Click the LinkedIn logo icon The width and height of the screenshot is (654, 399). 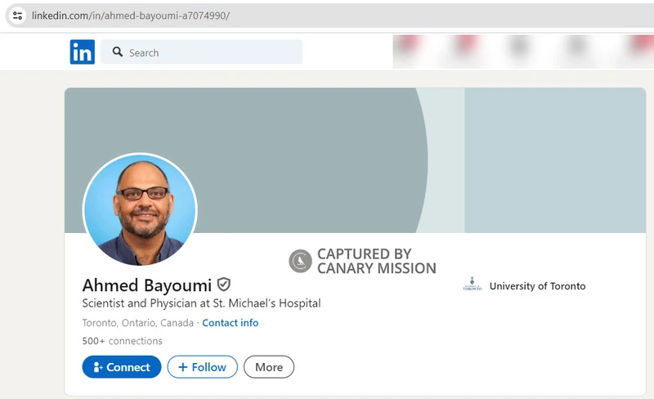click(83, 52)
